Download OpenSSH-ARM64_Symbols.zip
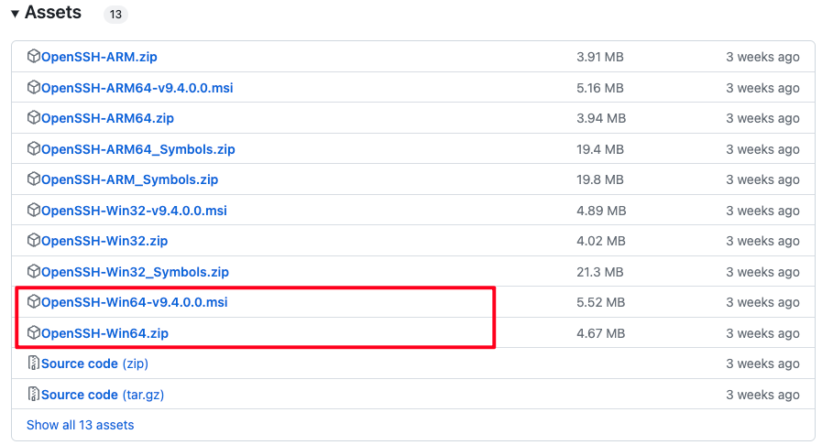The image size is (822, 445). [138, 149]
